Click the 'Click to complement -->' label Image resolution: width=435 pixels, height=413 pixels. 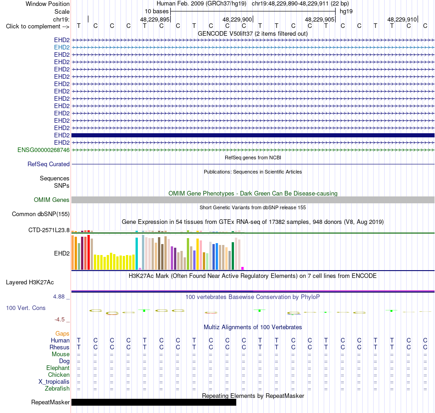pyautogui.click(x=38, y=27)
